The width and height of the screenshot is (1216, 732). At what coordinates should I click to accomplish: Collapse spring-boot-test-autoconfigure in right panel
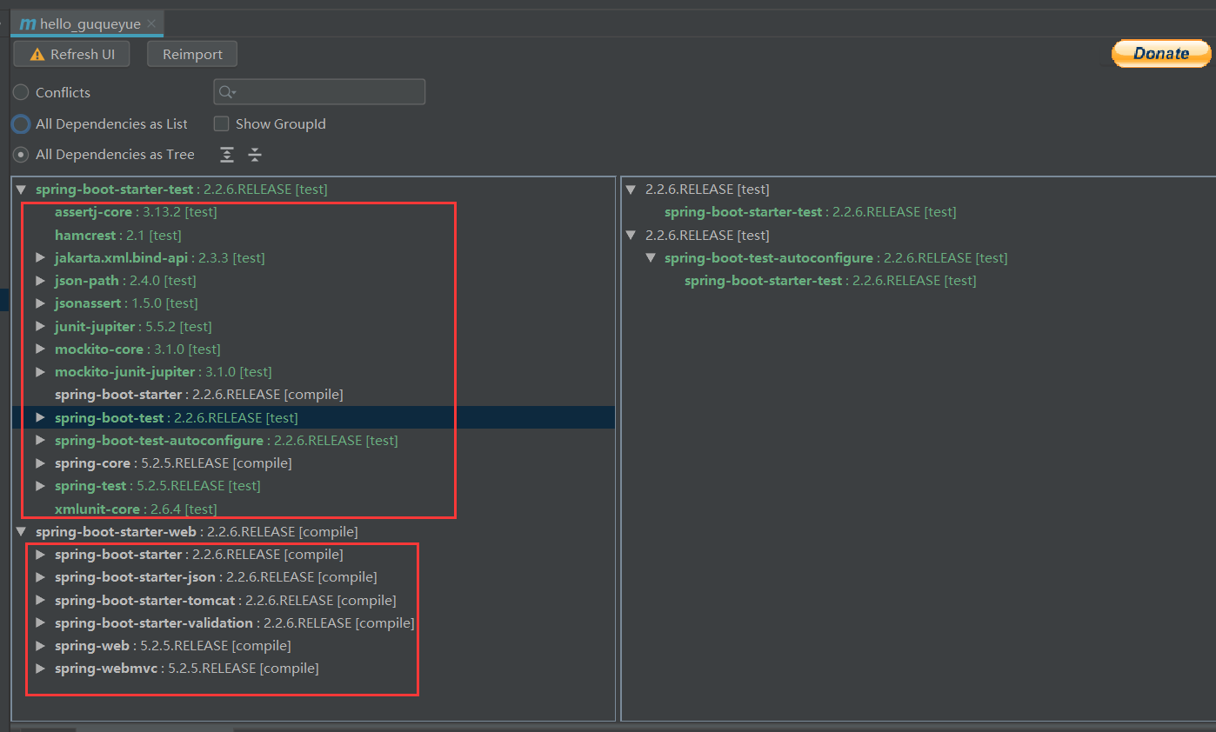coord(651,257)
